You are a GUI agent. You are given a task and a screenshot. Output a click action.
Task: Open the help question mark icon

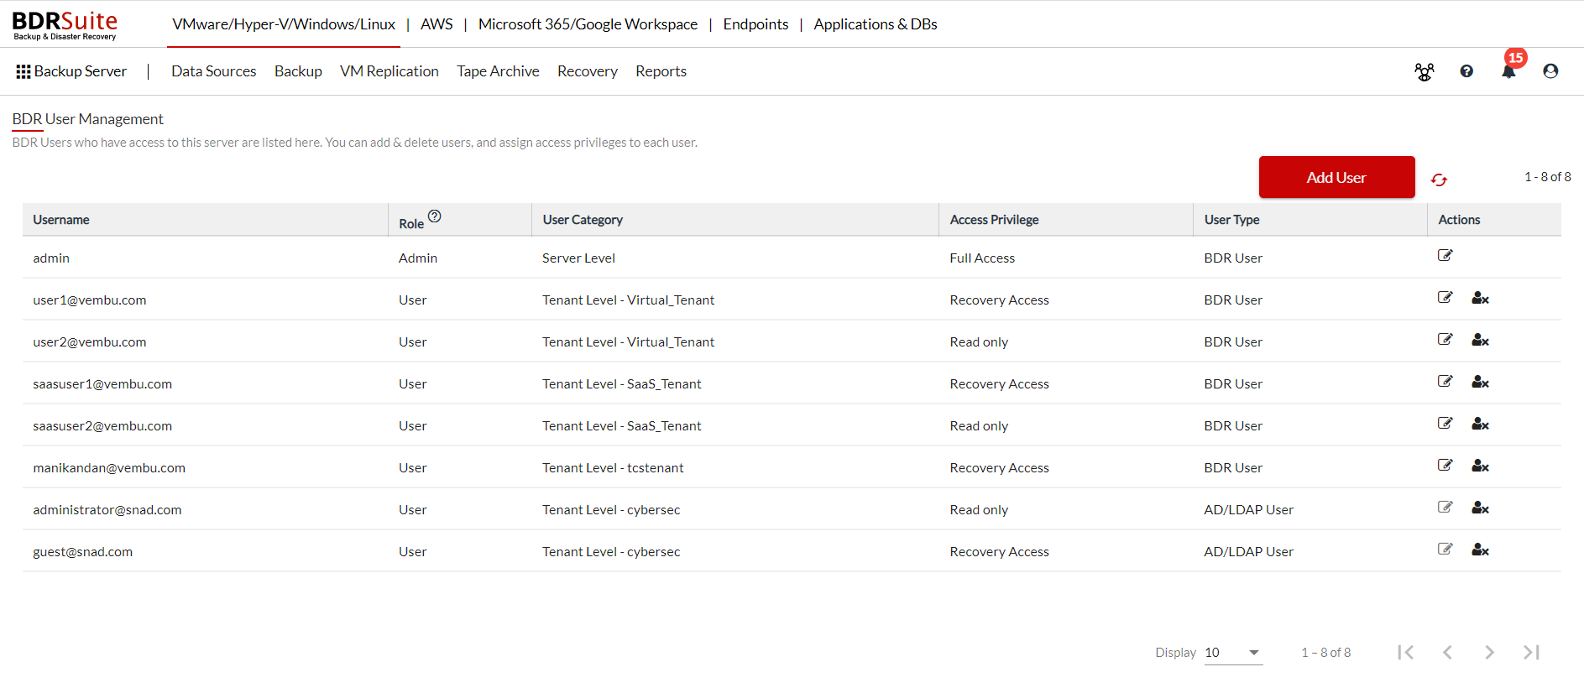[x=1466, y=71]
